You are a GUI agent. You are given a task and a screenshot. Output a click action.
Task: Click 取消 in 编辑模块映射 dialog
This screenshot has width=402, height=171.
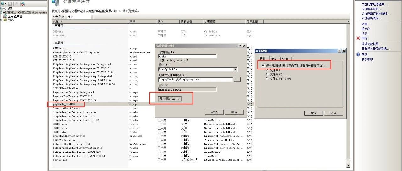pyautogui.click(x=234, y=112)
